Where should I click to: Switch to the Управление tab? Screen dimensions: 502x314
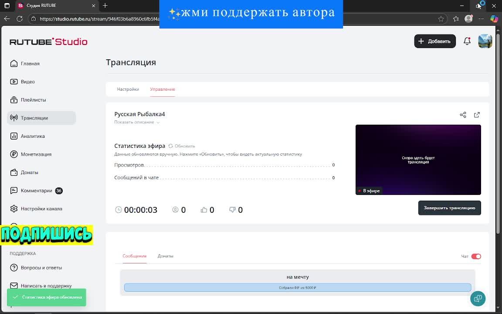163,89
